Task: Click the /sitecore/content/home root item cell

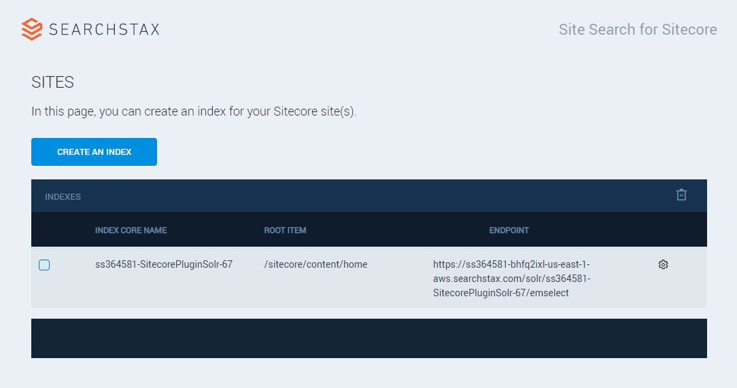Action: 315,264
